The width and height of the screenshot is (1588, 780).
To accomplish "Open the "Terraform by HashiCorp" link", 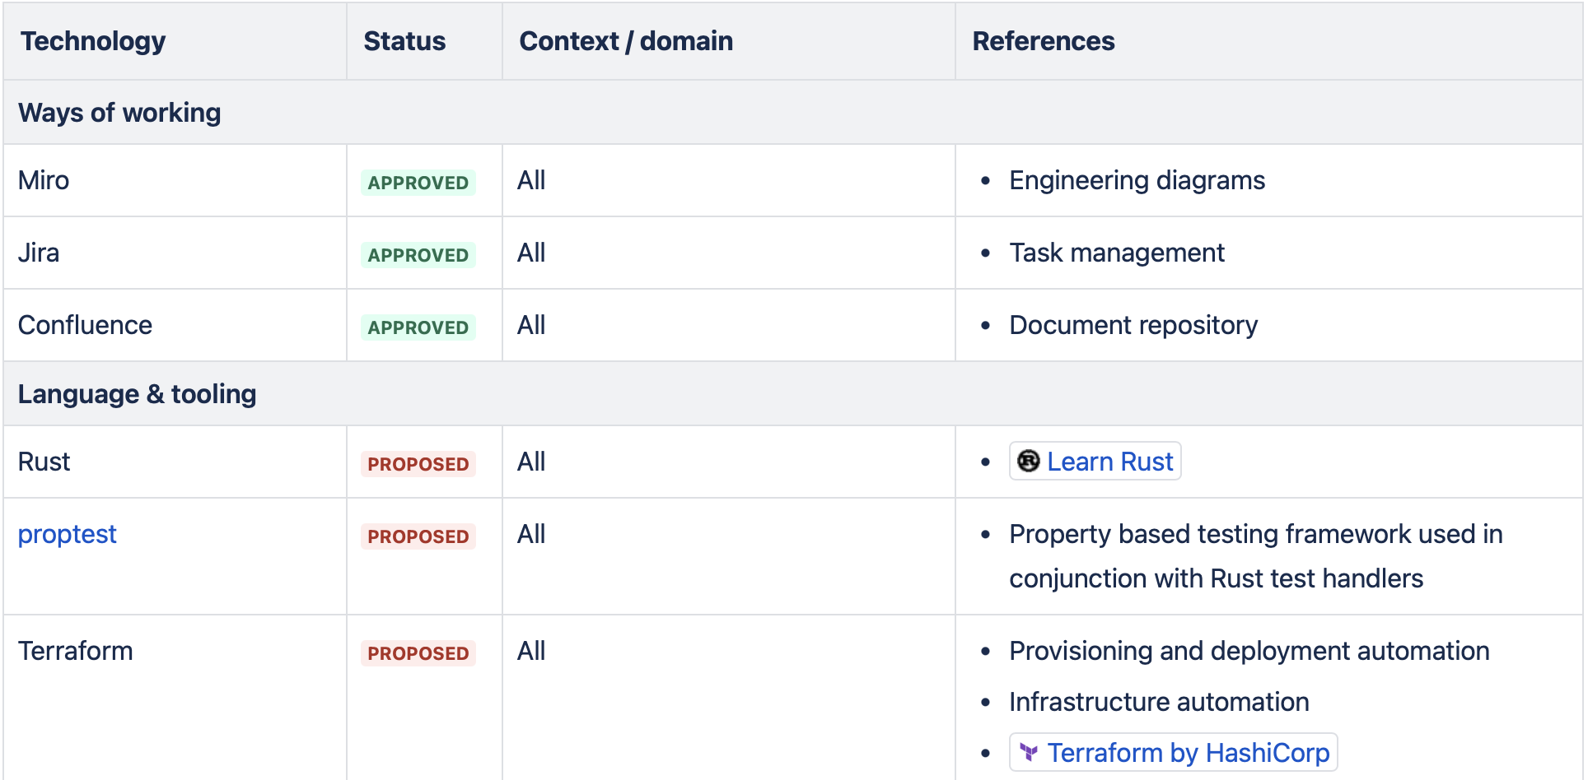I will tap(1188, 751).
